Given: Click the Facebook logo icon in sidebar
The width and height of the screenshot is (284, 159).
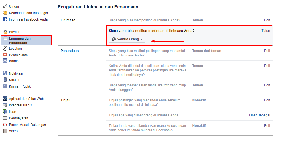Looking at the screenshot, I should pyautogui.click(x=5, y=19).
